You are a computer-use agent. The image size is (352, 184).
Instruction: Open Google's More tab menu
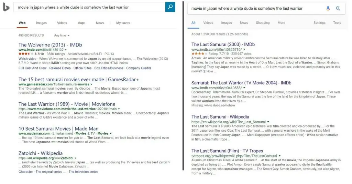(281, 23)
